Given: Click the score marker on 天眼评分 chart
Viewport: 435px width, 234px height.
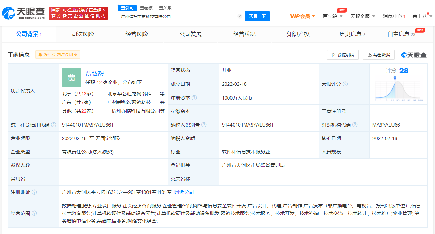Looking at the screenshot, I should [x=395, y=78].
